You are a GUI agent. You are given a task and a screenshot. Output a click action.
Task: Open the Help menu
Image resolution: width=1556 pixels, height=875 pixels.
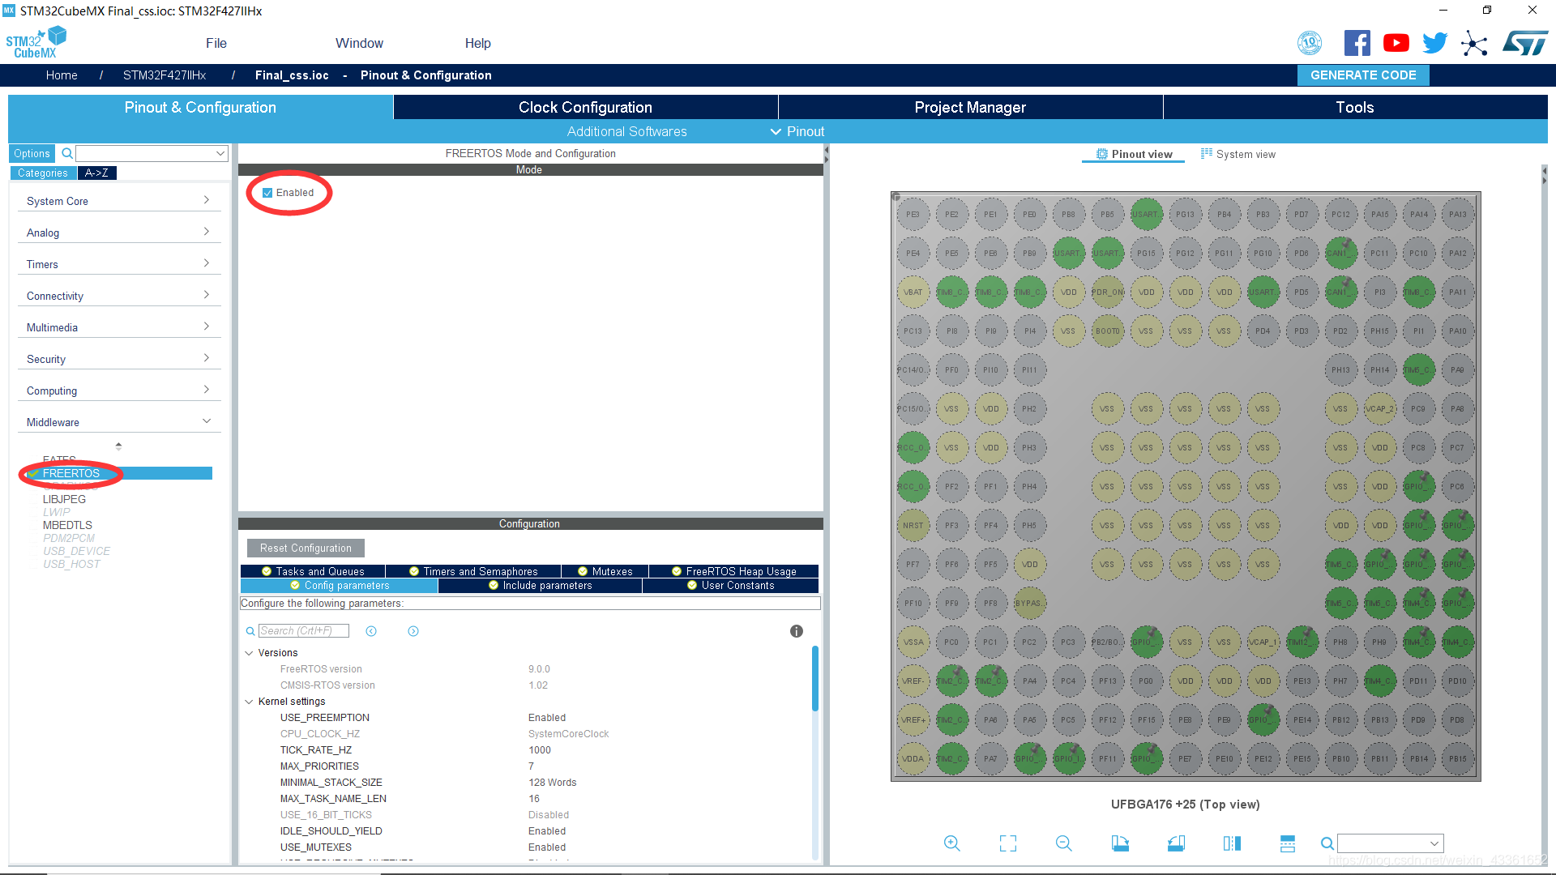pos(477,43)
